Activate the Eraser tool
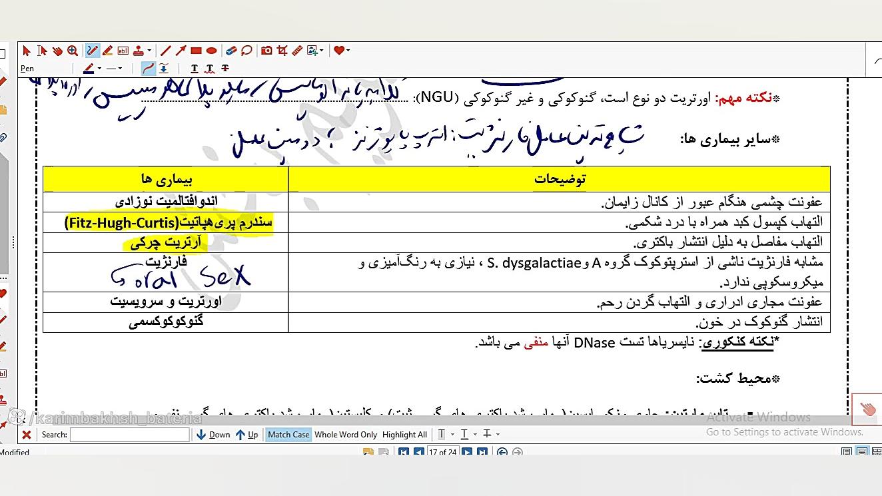The width and height of the screenshot is (882, 496). (x=231, y=51)
